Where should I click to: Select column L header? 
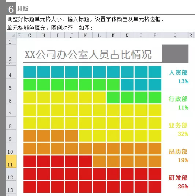tap(99, 35)
